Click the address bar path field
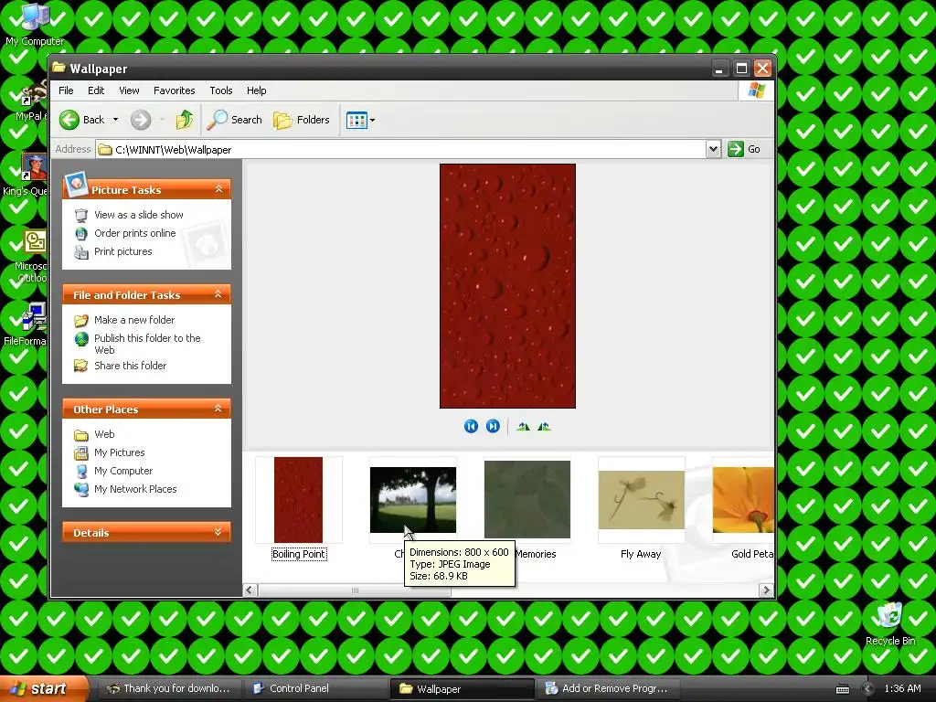The image size is (936, 702). click(x=401, y=149)
